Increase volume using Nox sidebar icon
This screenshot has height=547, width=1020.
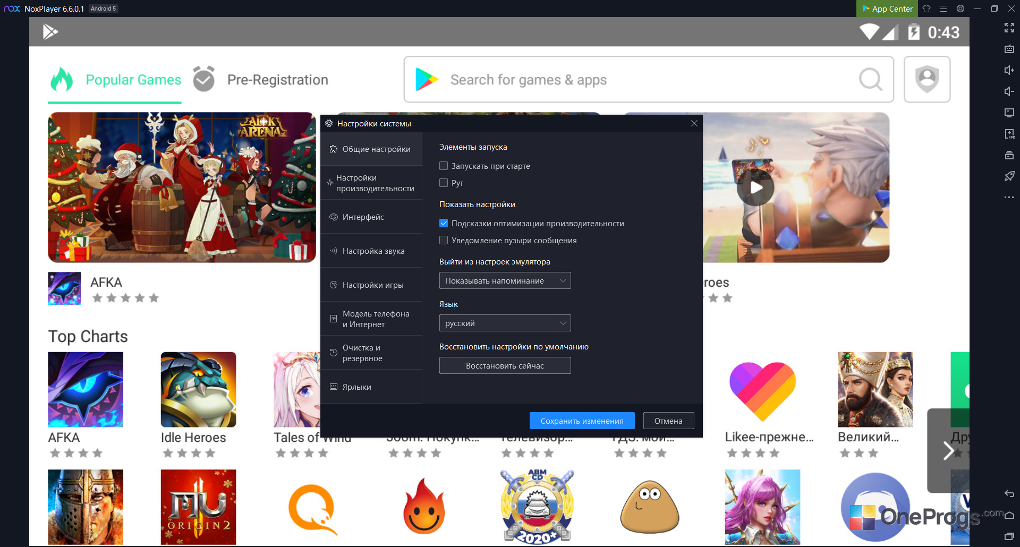1009,70
